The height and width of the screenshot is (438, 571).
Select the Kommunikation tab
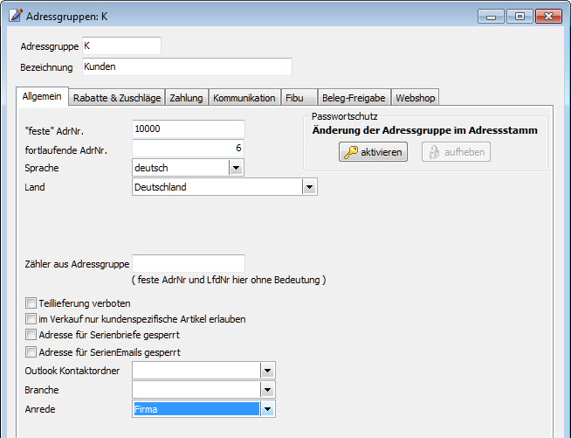pos(244,98)
